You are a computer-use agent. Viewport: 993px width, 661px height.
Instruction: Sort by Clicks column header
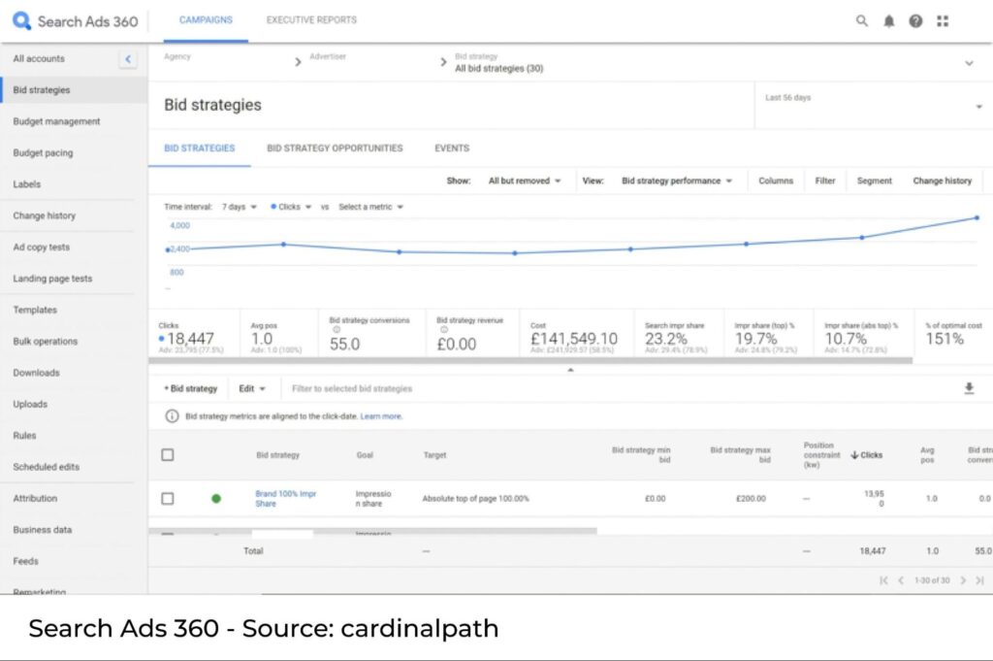tap(866, 455)
